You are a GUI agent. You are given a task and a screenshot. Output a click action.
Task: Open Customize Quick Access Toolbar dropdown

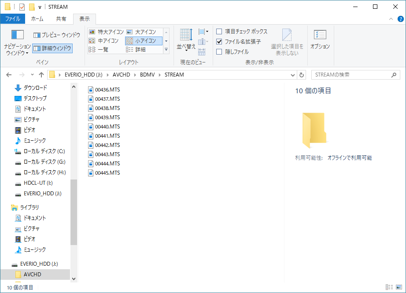click(40, 7)
